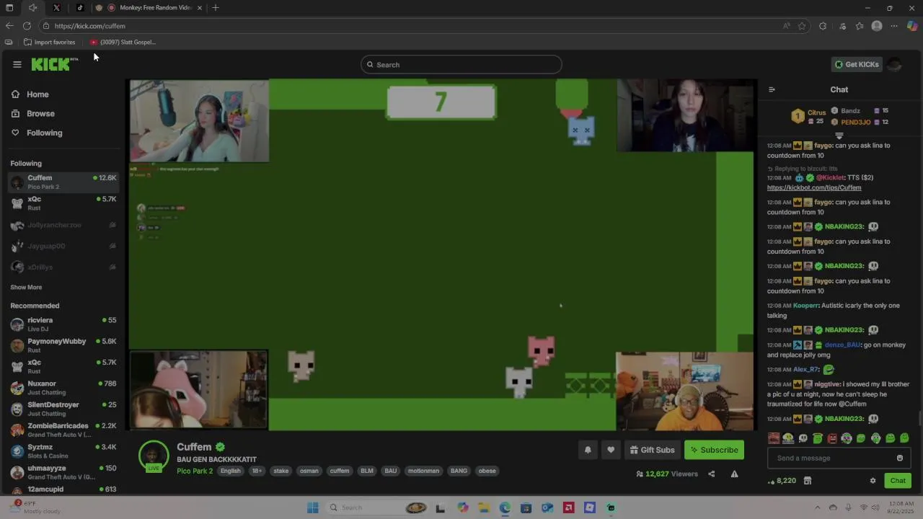The width and height of the screenshot is (923, 519).
Task: Open recommended channel PaymoneyWubby
Action: (x=63, y=345)
